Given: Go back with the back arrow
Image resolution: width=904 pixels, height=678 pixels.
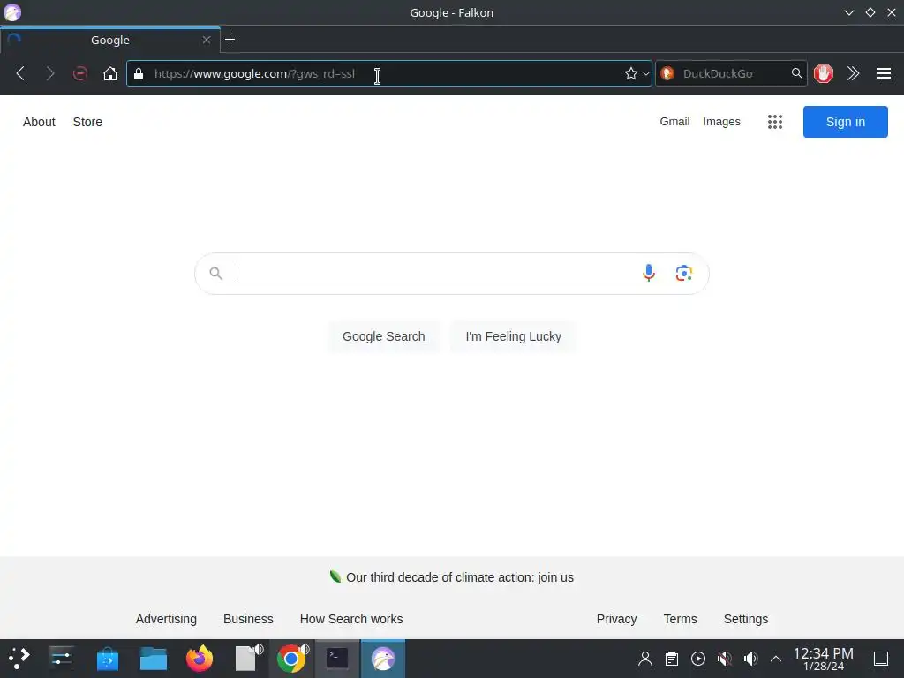Looking at the screenshot, I should [x=21, y=74].
